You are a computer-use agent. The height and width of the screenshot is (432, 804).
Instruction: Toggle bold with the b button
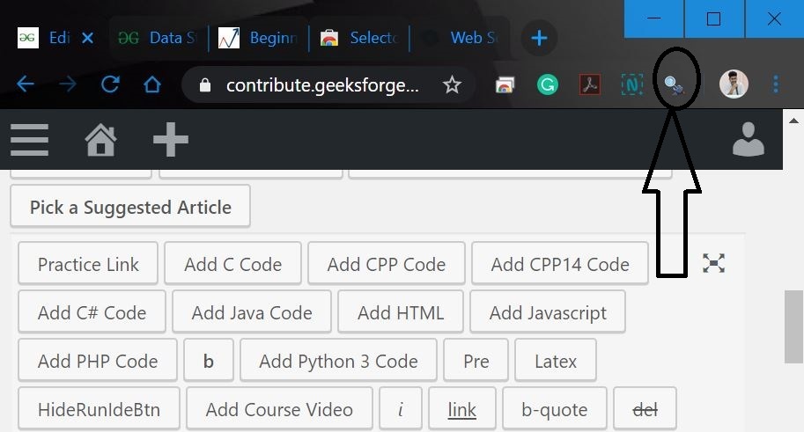(209, 362)
